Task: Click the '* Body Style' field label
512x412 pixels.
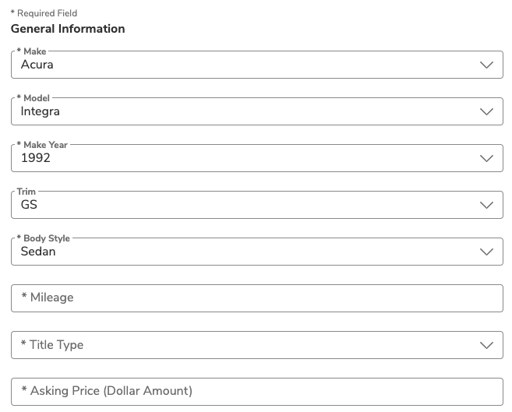Action: (x=44, y=238)
